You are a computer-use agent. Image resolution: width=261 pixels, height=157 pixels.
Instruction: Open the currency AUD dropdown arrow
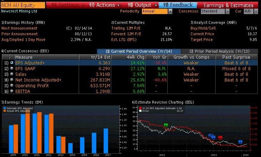click(256, 11)
